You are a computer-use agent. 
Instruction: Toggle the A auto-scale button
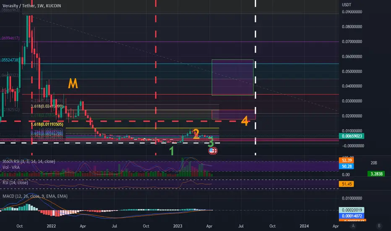coord(353,226)
